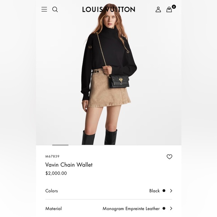The width and height of the screenshot is (217, 217).
Task: Open the Material option row
Action: point(109,208)
